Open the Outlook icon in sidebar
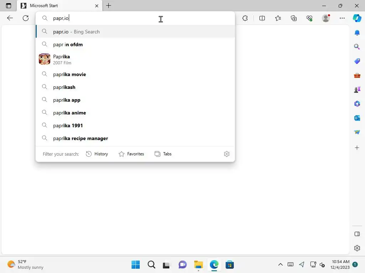 pyautogui.click(x=357, y=118)
